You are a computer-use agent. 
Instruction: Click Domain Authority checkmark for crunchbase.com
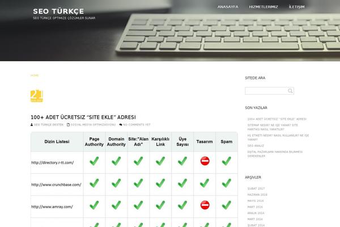point(116,183)
